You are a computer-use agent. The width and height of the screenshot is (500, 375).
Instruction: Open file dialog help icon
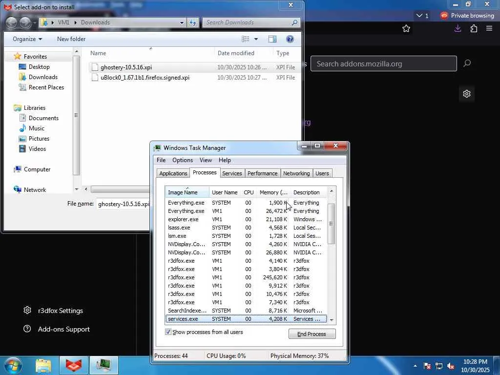pyautogui.click(x=290, y=39)
